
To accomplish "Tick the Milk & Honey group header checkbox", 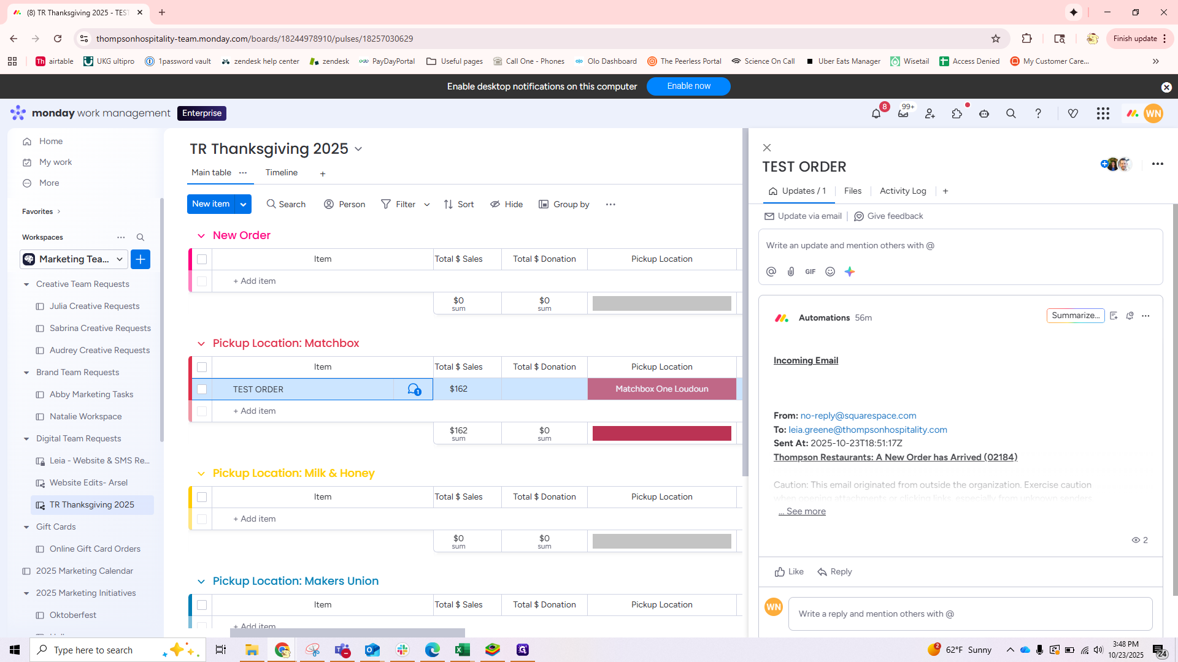I will click(202, 497).
